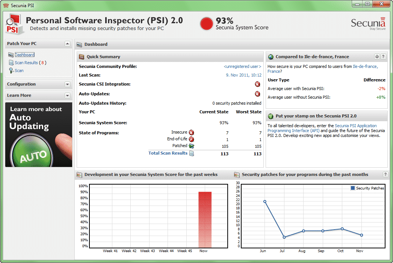Click the Jul data point on patches chart
The image size is (393, 263).
pyautogui.click(x=284, y=237)
